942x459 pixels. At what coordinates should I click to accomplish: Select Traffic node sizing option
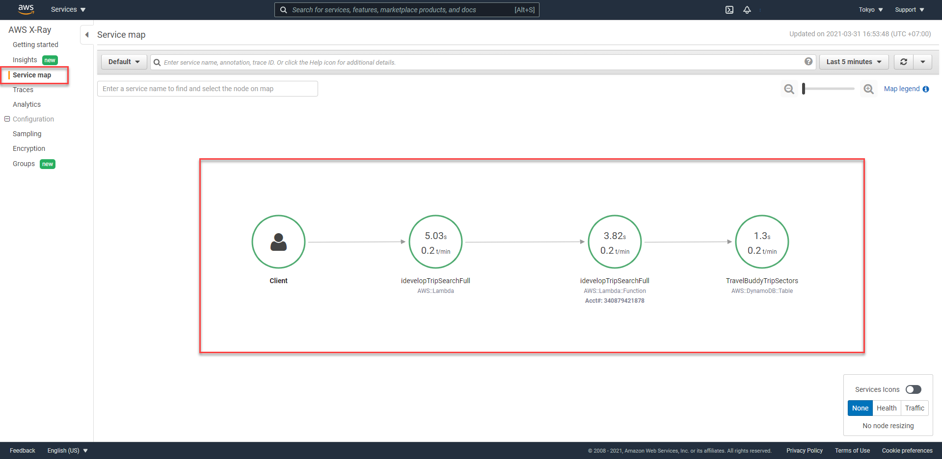[x=915, y=408]
